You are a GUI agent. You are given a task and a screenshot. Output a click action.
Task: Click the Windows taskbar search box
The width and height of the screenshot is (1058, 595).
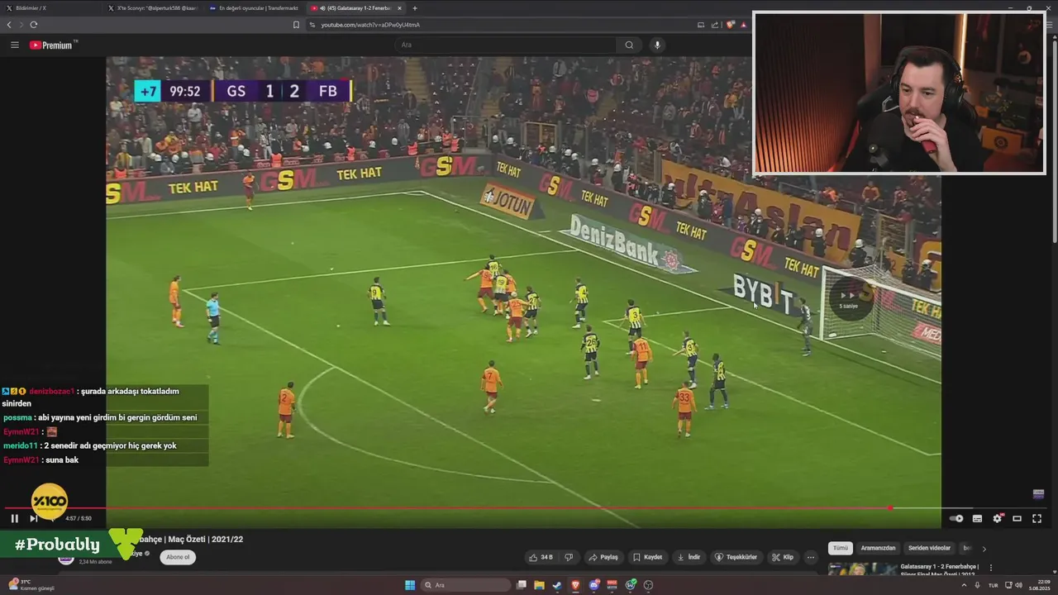[465, 585]
